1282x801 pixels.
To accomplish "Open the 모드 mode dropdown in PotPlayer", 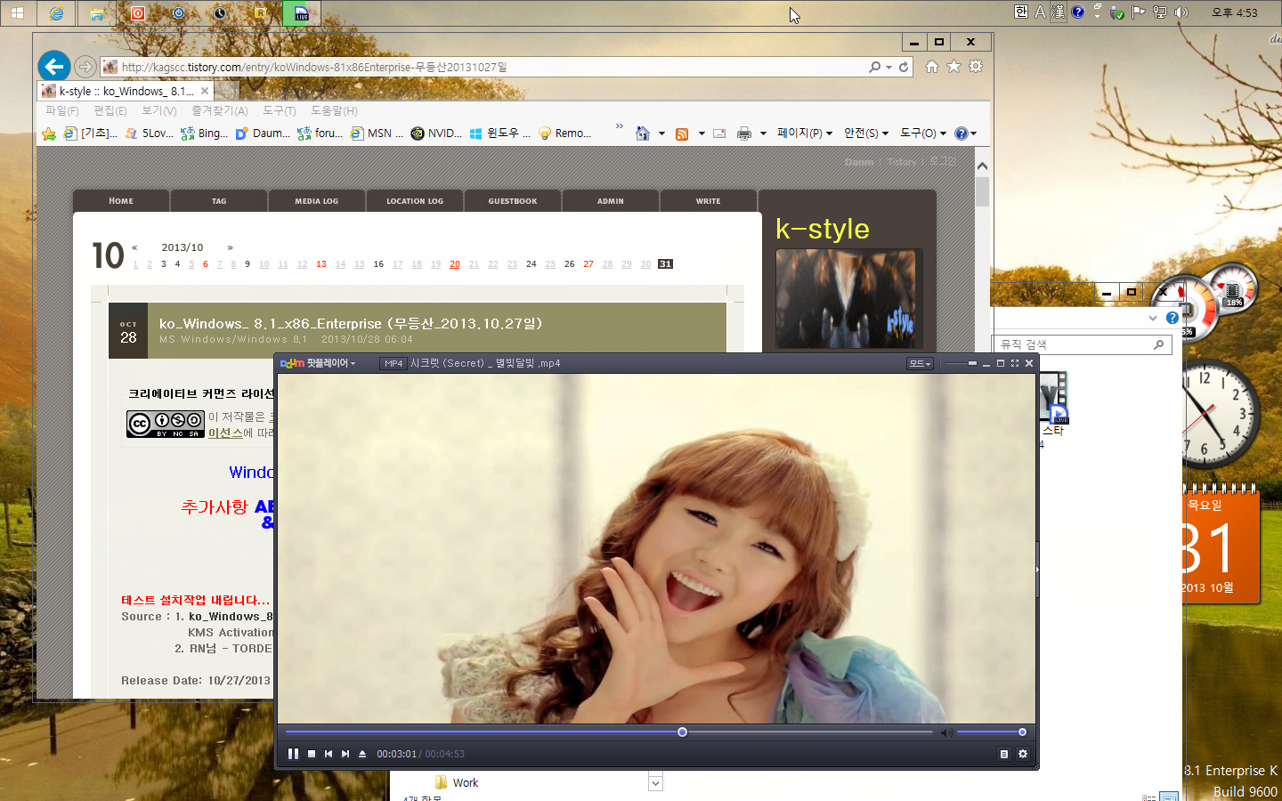I will [920, 363].
